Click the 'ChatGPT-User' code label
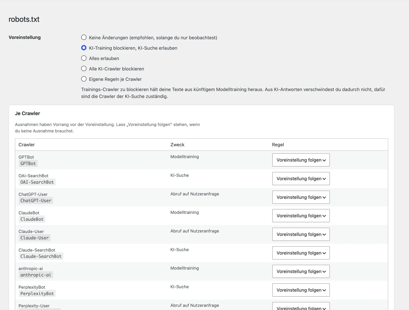Screen dimensions: 409x310 pos(36,201)
